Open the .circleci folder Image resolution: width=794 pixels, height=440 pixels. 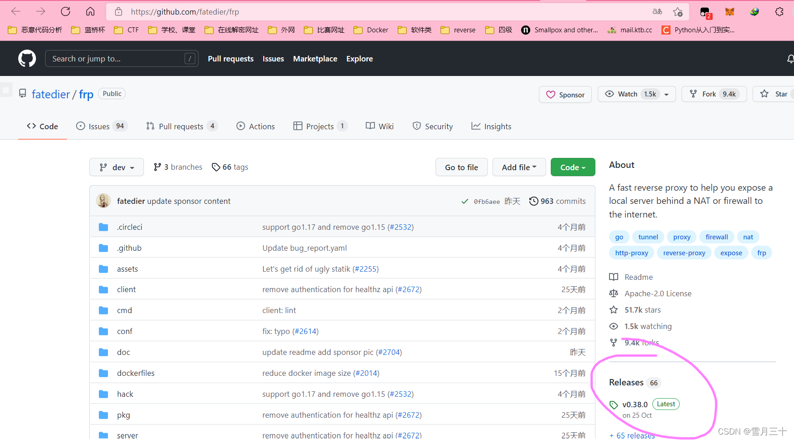click(130, 227)
